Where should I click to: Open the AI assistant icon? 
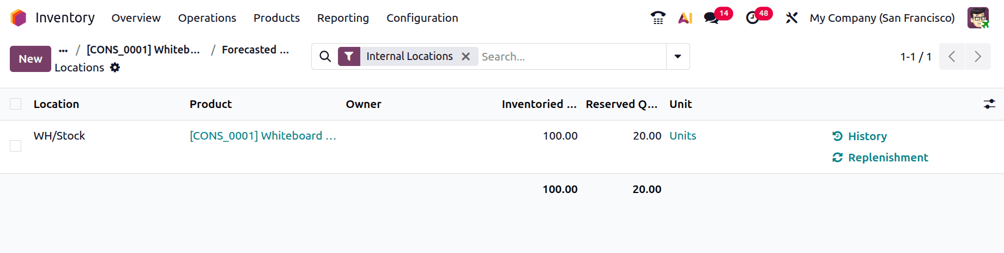click(x=685, y=18)
